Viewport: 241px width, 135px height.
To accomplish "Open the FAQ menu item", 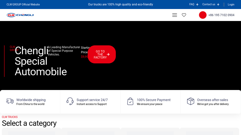I will click(x=192, y=4).
